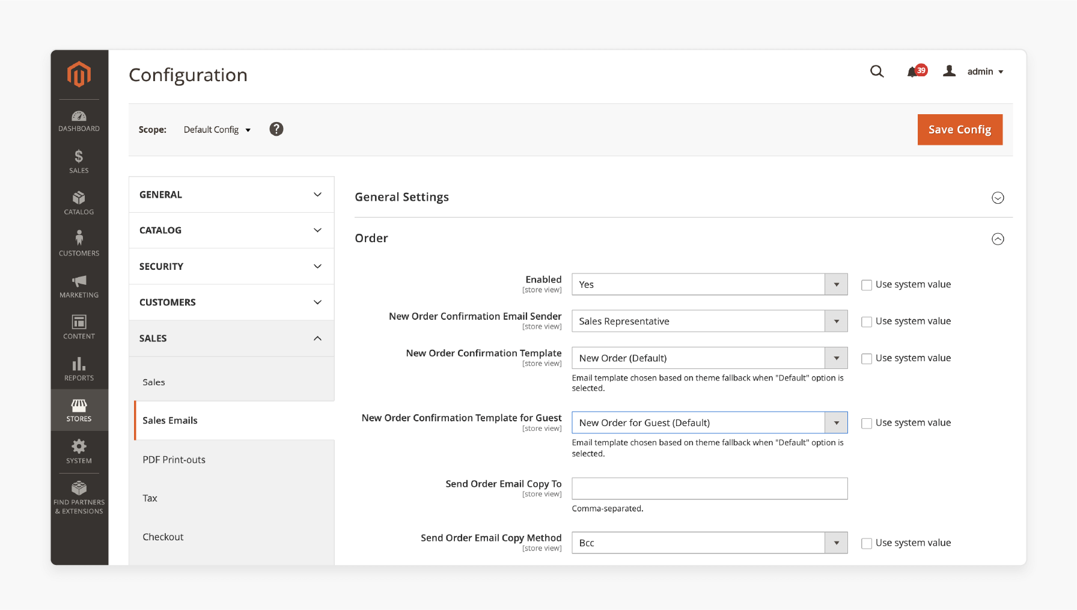1077x610 pixels.
Task: Check Use system value for Confirmation Template
Action: pos(867,358)
